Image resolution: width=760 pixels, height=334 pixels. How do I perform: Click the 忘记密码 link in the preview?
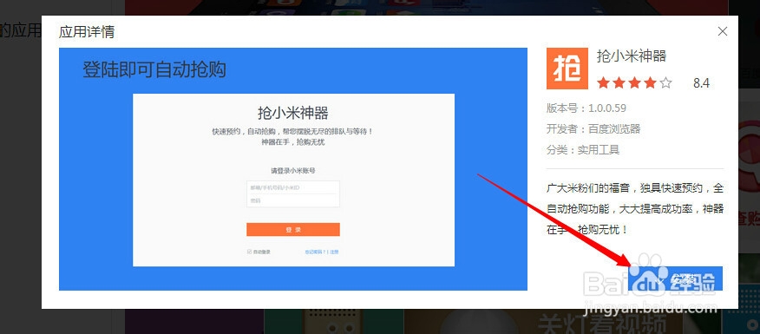click(x=315, y=252)
